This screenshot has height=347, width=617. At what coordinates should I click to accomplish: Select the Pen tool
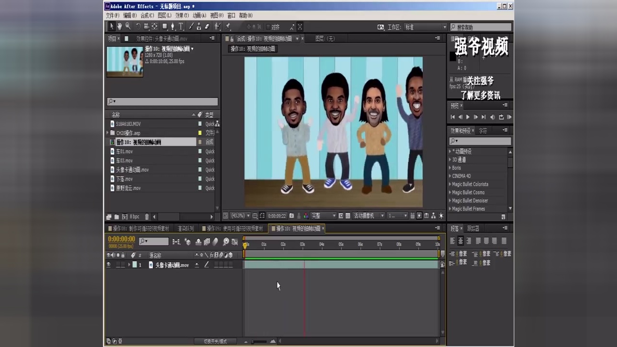(x=173, y=27)
